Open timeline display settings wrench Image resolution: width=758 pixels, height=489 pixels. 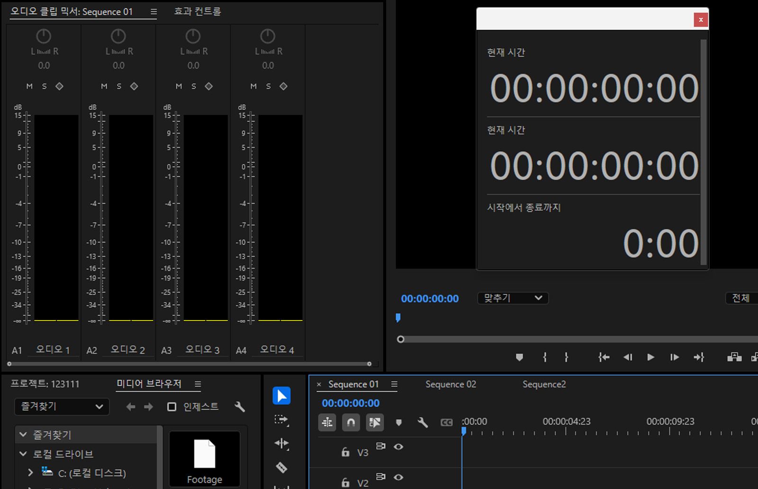pyautogui.click(x=423, y=422)
